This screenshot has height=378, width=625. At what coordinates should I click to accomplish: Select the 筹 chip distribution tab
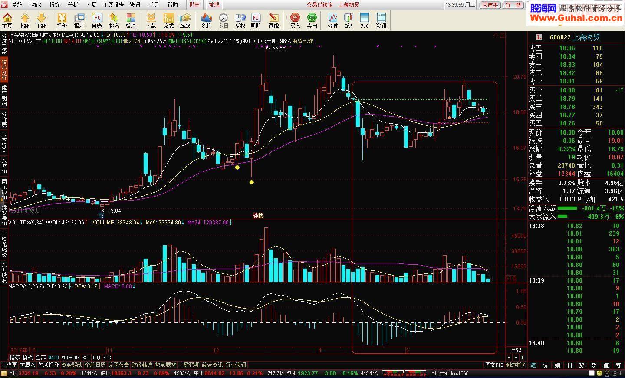click(x=618, y=365)
